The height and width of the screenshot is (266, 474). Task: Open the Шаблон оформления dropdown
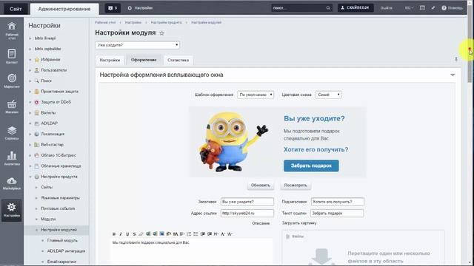point(256,95)
